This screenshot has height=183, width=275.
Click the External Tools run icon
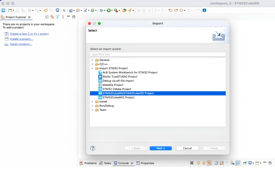pyautogui.click(x=116, y=10)
